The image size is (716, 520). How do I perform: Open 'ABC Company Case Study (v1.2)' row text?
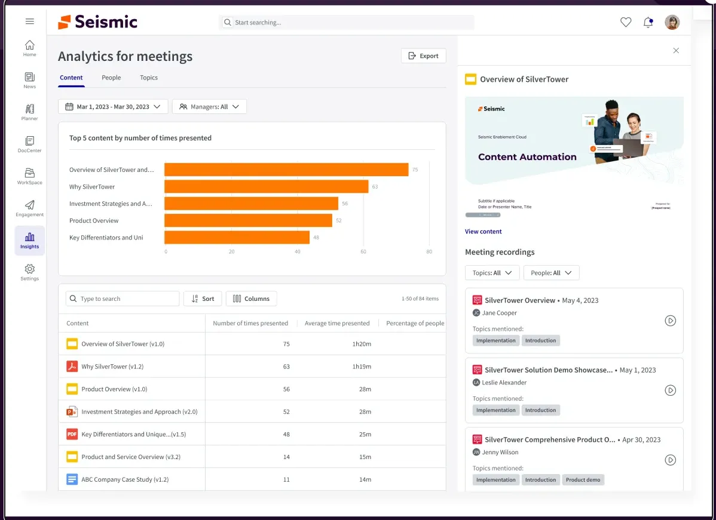point(125,479)
